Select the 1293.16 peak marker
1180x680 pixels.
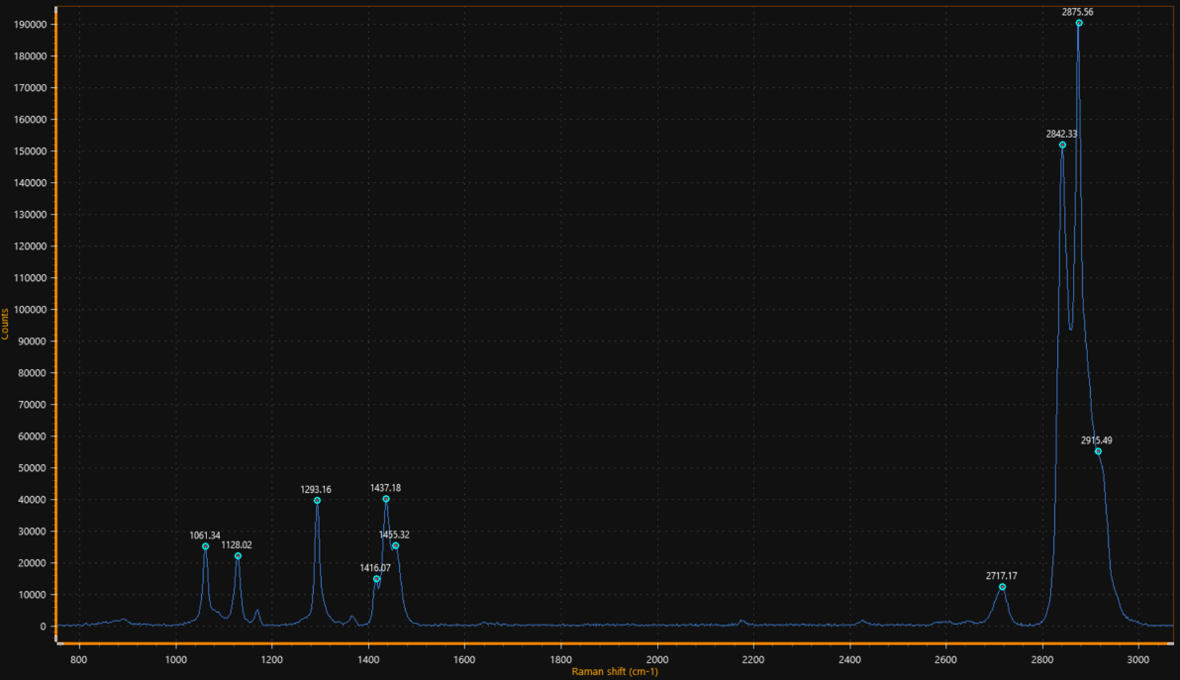point(317,500)
